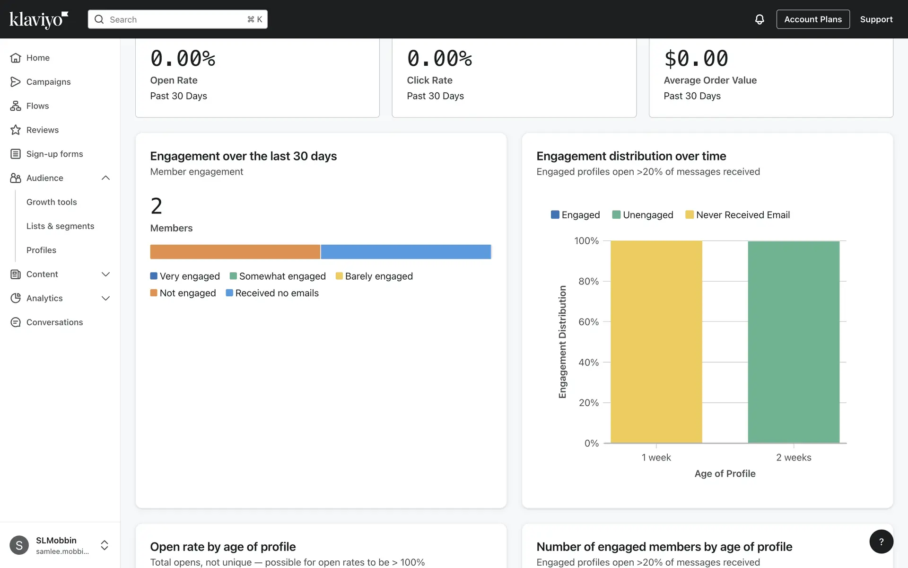Open the notifications bell
The width and height of the screenshot is (908, 568).
click(x=759, y=19)
